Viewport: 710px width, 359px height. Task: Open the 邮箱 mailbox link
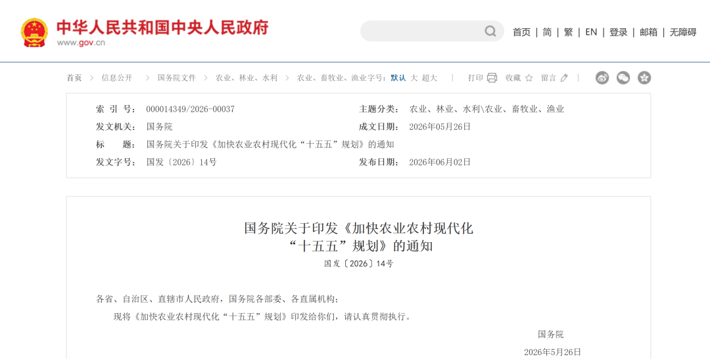648,32
